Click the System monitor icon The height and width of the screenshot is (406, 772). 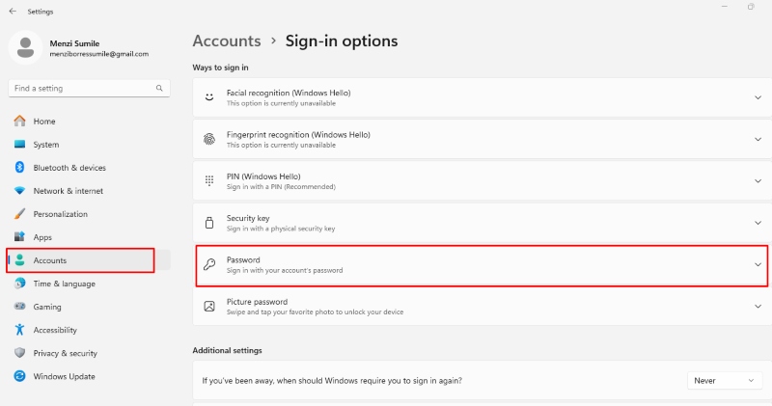pos(19,145)
